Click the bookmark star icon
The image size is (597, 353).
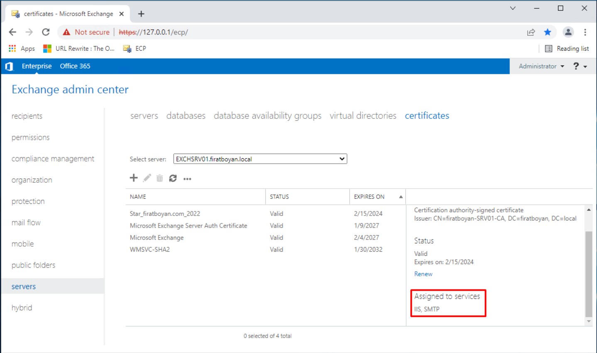[548, 32]
